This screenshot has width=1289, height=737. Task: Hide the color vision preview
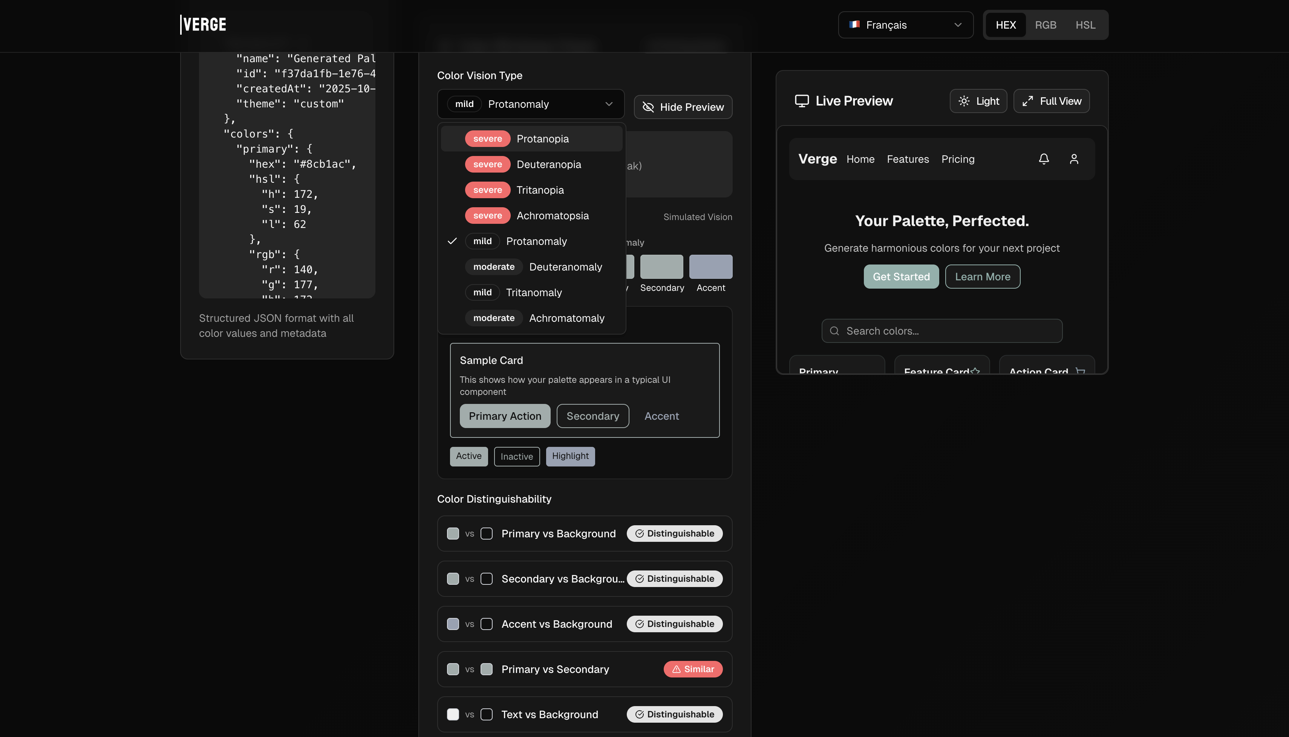pyautogui.click(x=683, y=107)
